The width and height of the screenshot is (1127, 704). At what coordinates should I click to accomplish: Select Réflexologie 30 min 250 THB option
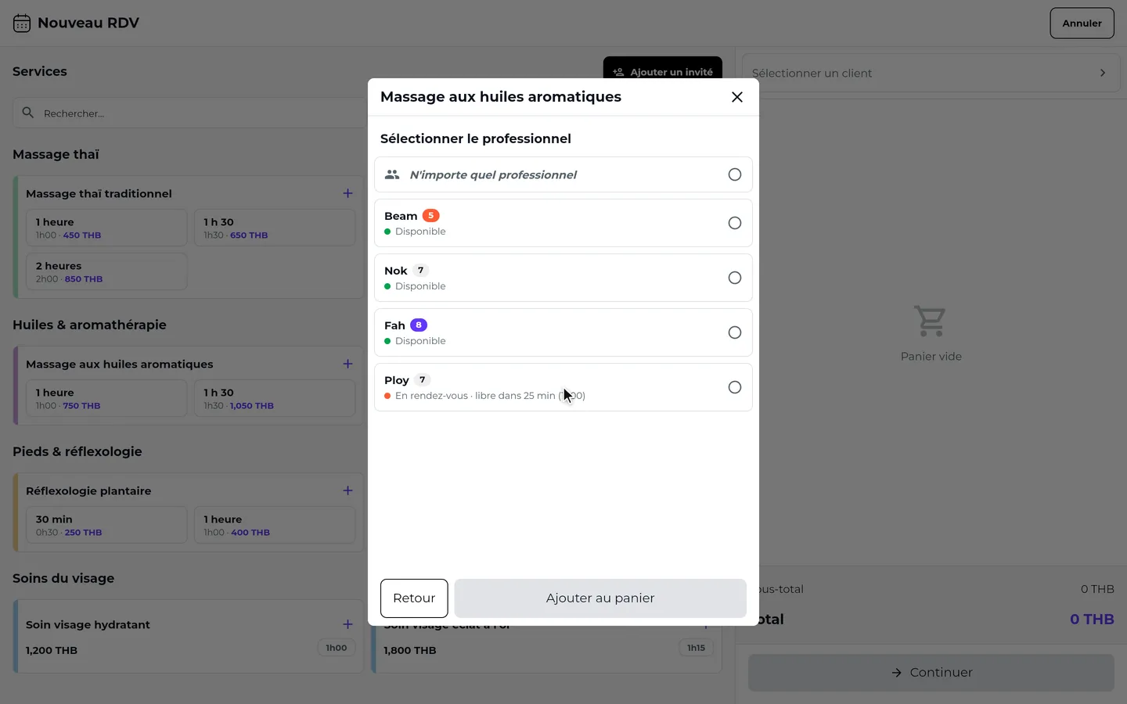(x=106, y=525)
